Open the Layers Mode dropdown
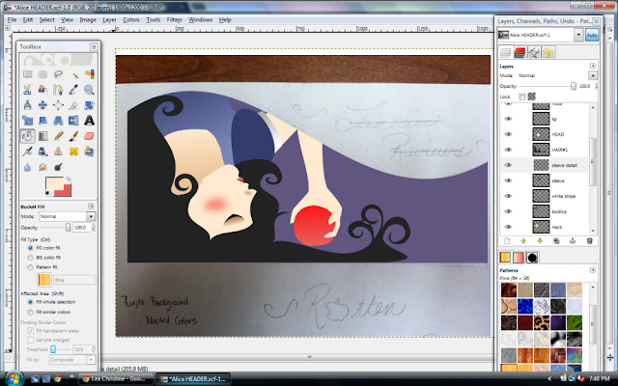 tap(593, 75)
